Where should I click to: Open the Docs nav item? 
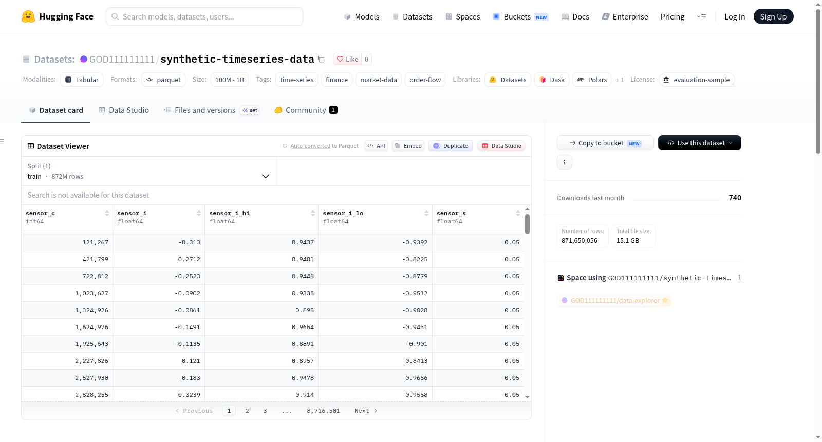(575, 16)
